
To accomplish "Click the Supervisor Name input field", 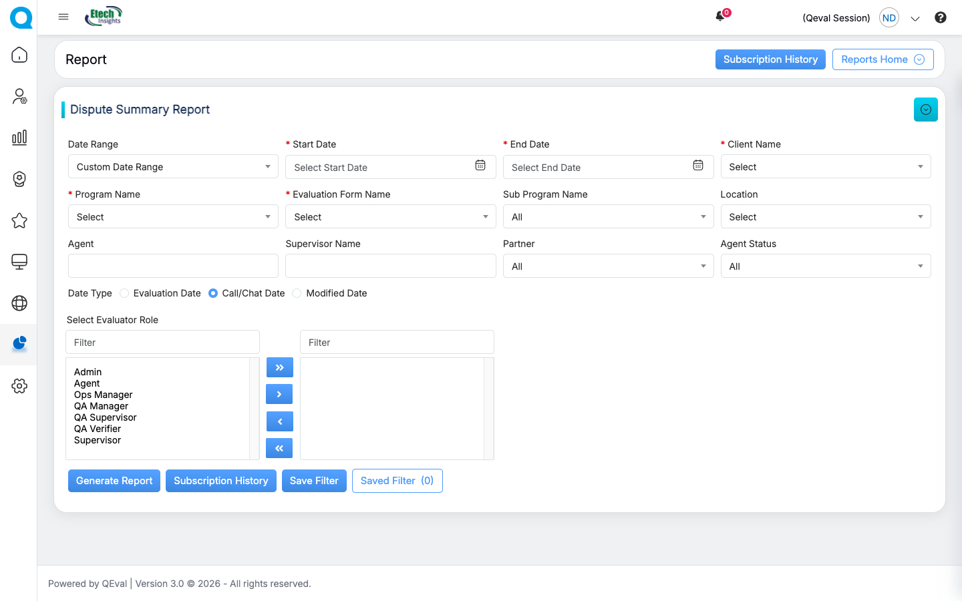I will 390,266.
